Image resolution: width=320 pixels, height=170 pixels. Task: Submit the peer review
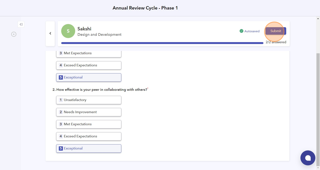275,31
